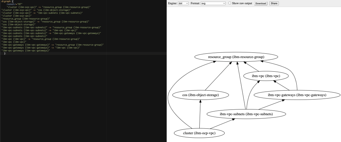Viewport: 341px width, 142px height.
Task: Click the ibm-vpc-gateways node in the graph
Action: pyautogui.click(x=297, y=95)
